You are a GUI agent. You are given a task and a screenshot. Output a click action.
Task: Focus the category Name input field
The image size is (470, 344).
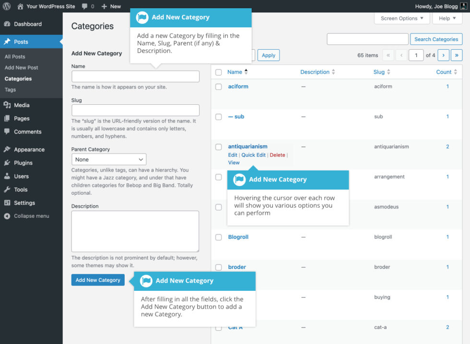pyautogui.click(x=135, y=77)
